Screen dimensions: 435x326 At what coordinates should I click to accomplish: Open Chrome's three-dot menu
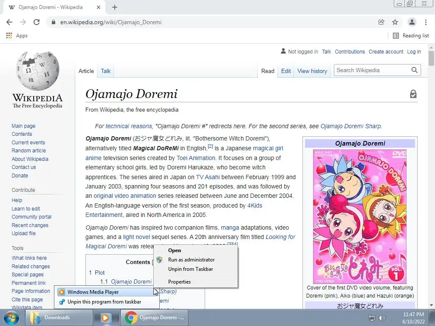(426, 22)
